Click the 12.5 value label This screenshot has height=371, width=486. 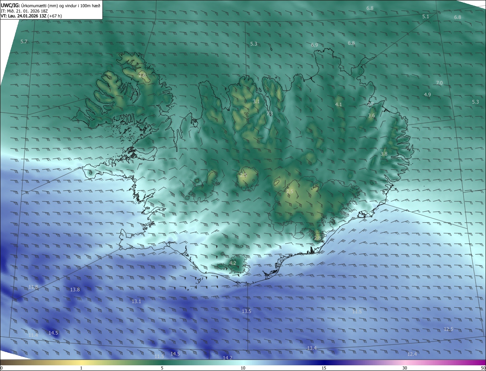[448, 329]
